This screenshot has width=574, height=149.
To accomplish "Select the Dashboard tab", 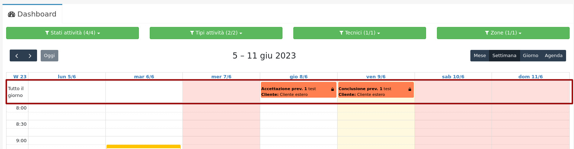I will click(32, 14).
